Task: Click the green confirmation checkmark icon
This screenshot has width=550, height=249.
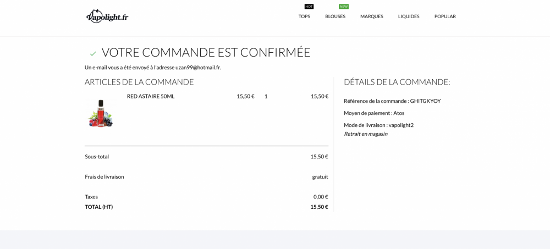Action: click(93, 53)
